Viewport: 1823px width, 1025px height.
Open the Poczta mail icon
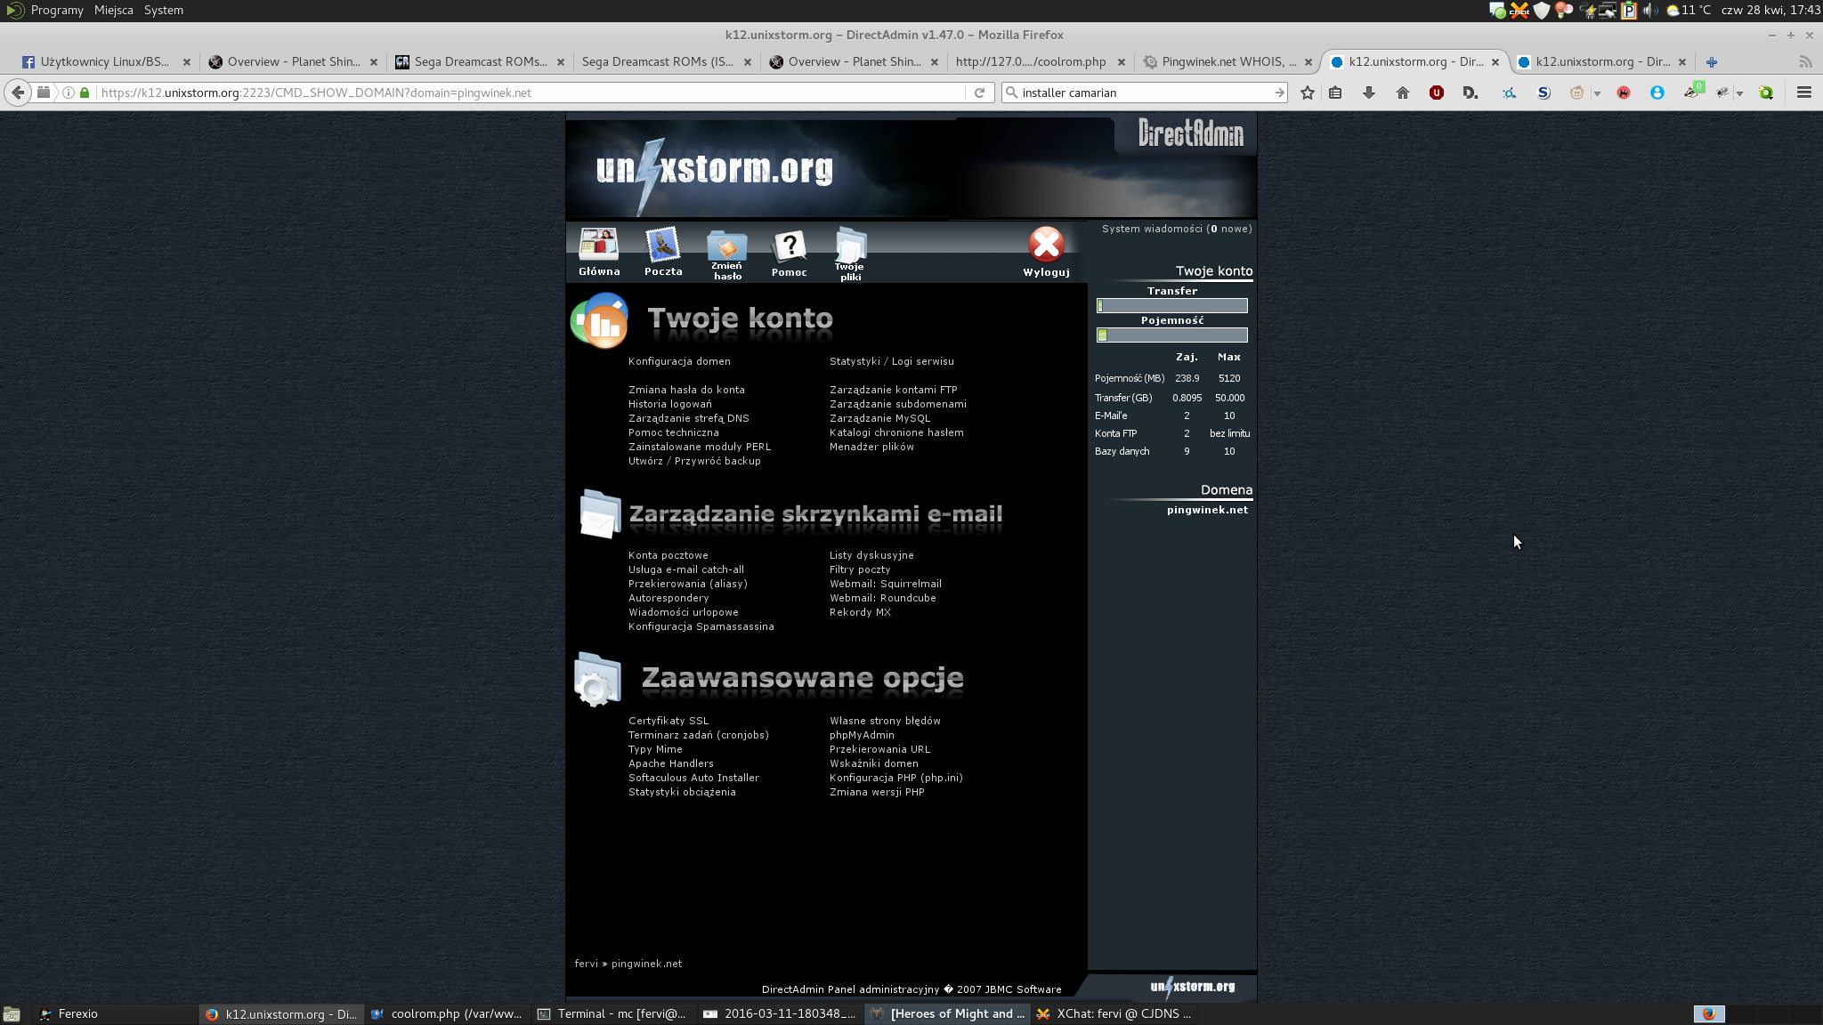tap(663, 246)
